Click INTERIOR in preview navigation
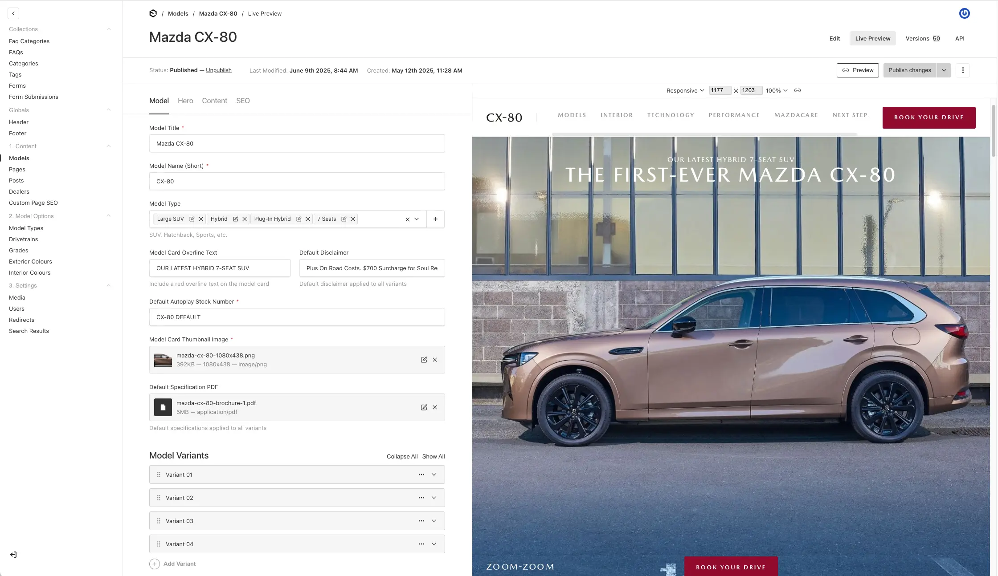Image resolution: width=998 pixels, height=576 pixels. point(617,115)
